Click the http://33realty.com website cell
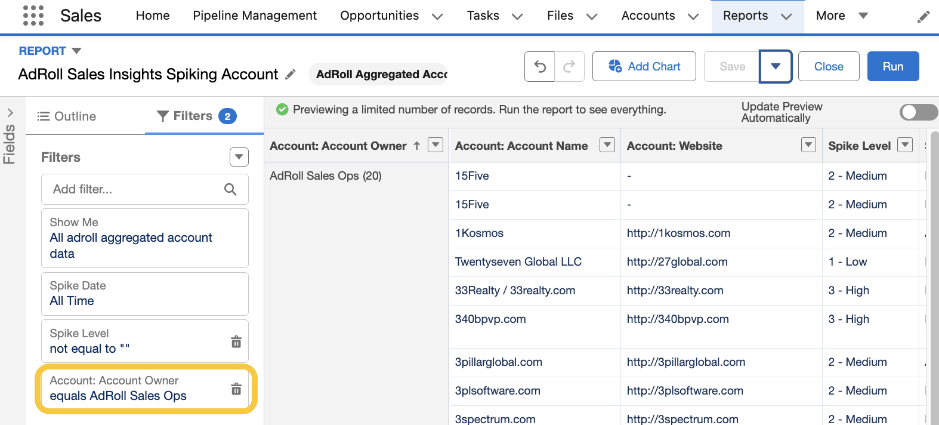Viewport: 939px width, 425px height. tap(721, 291)
